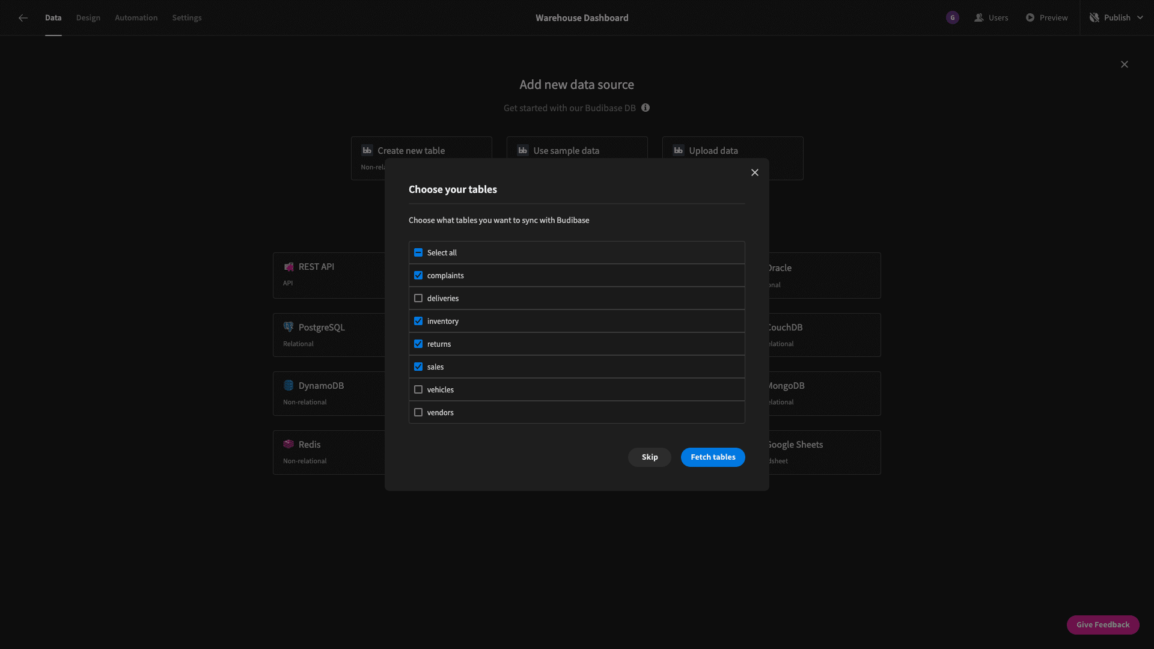Uncheck the returns table checkbox
The width and height of the screenshot is (1154, 649).
418,344
